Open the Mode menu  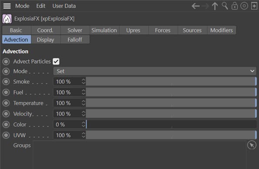point(22,6)
